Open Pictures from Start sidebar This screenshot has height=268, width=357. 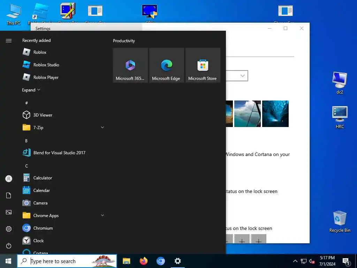coord(9,212)
